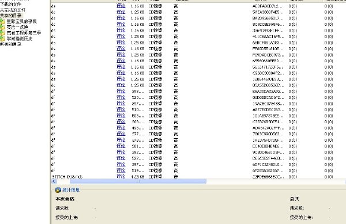Click the 503... size cell
346x224 pixels.
pos(138,116)
